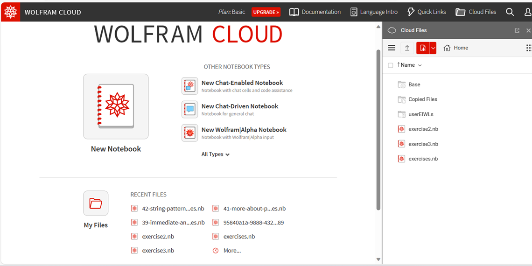The image size is (532, 266).
Task: Click the New Chat-Driven Notebook icon
Action: [189, 109]
